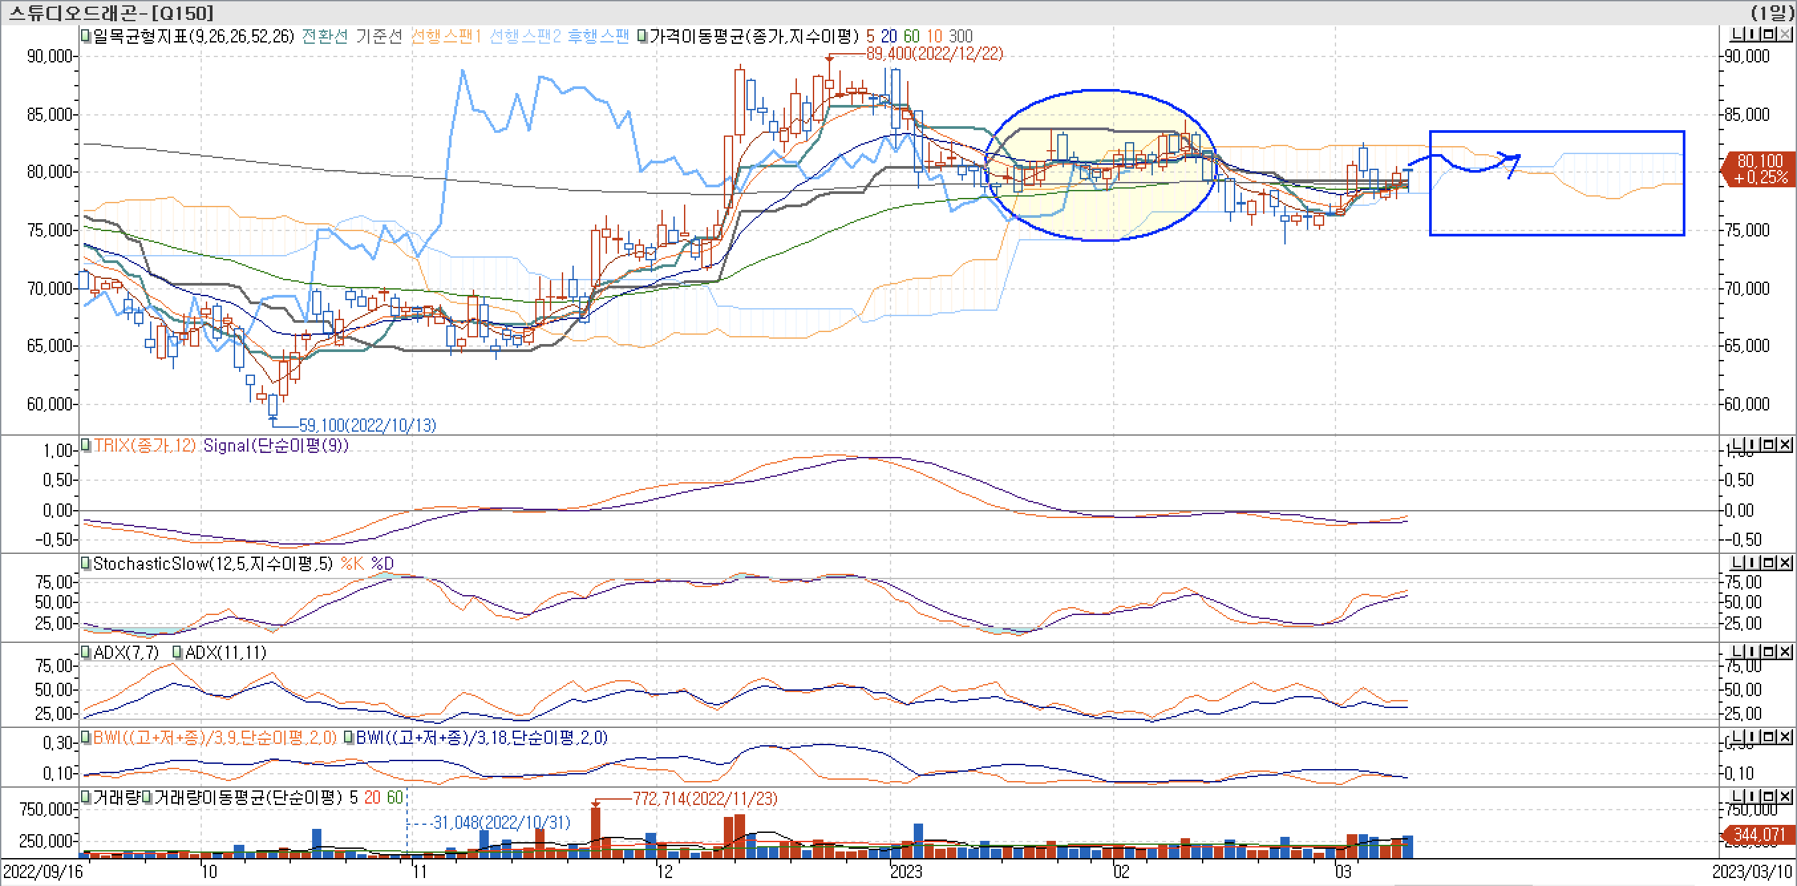Toggle the 가격이동평균 indicator square
Viewport: 1797px width, 886px height.
coord(642,36)
